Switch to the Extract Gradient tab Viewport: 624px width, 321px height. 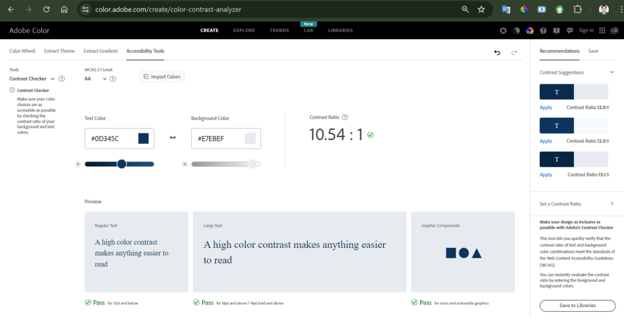101,51
